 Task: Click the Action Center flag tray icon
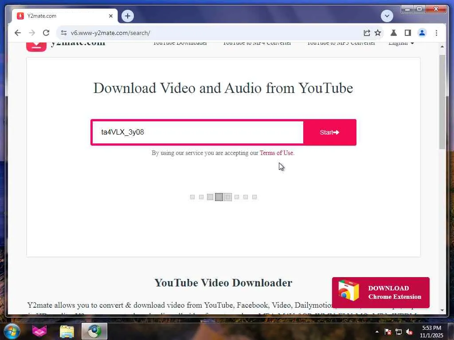387,332
